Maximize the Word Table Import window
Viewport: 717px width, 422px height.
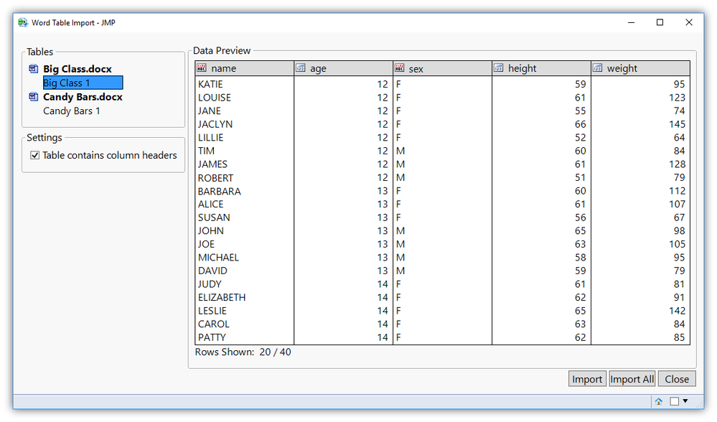point(660,22)
